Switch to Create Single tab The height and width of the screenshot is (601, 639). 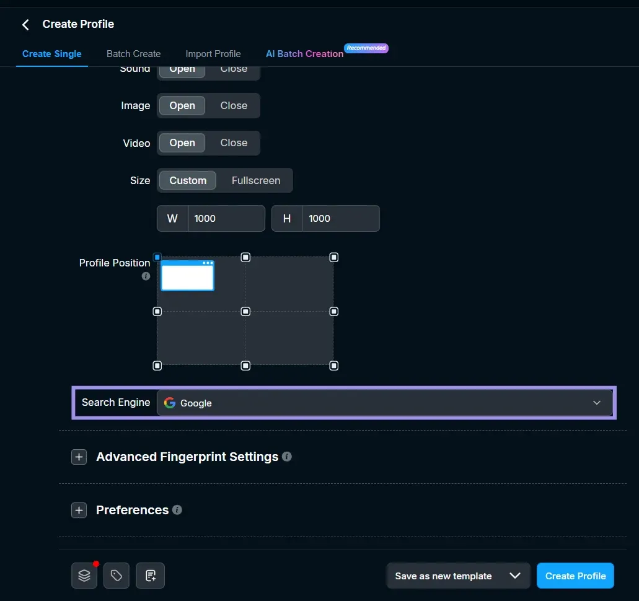pyautogui.click(x=52, y=54)
